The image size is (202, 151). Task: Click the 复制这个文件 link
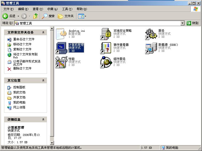(x=22, y=49)
